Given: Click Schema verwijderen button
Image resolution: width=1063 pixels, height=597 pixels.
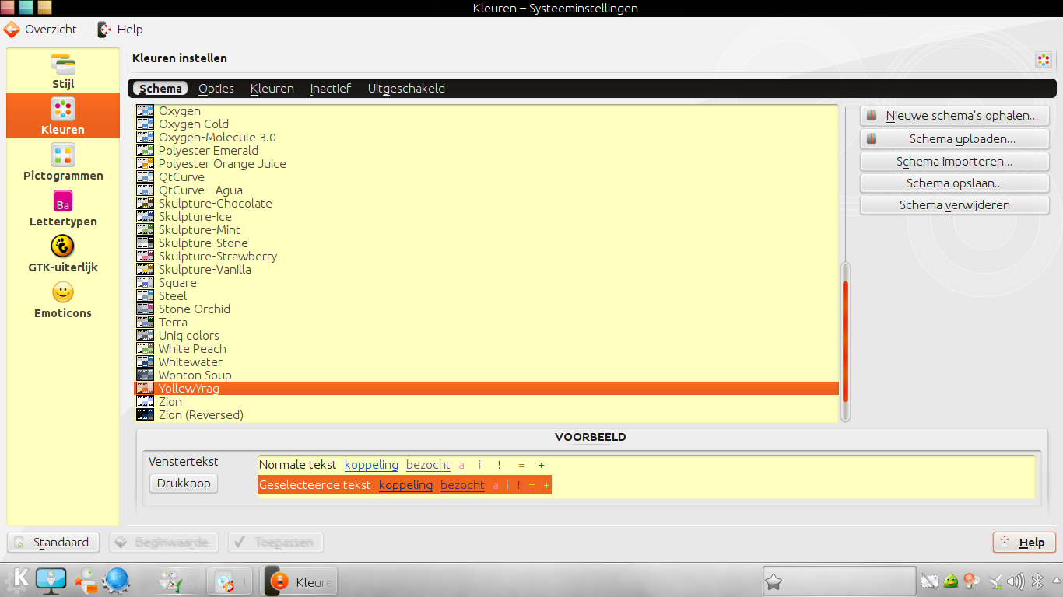Looking at the screenshot, I should (x=955, y=205).
